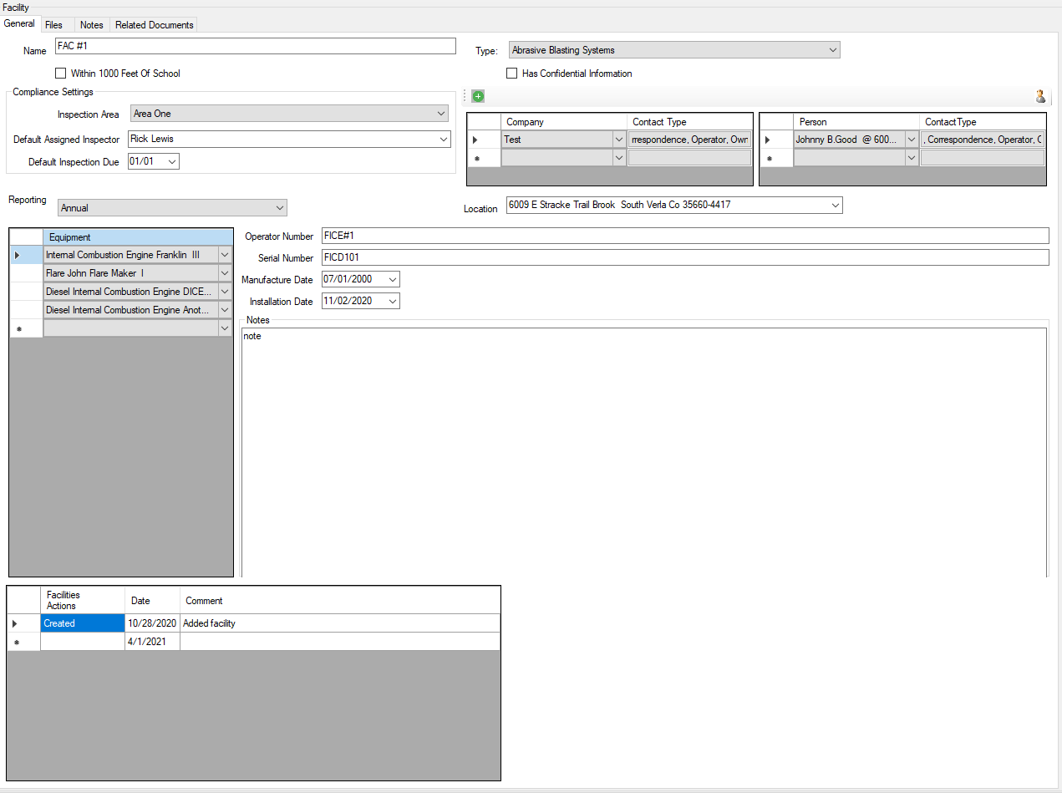This screenshot has width=1062, height=793.
Task: Open the Inspection Area dropdown
Action: point(440,114)
